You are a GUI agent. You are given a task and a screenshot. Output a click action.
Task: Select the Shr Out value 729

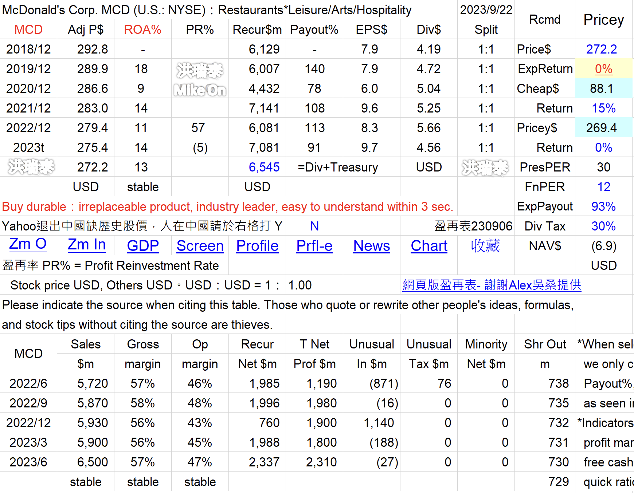[559, 482]
